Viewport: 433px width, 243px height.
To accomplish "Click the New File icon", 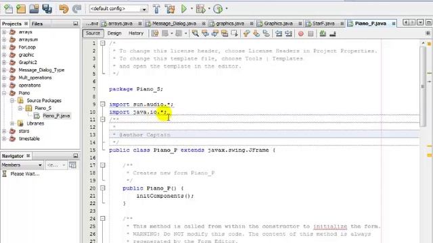I will tap(8, 9).
